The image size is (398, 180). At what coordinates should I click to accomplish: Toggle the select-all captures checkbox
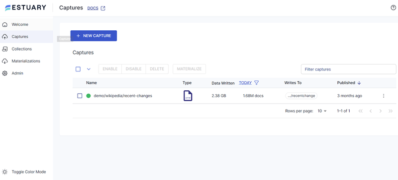(78, 69)
